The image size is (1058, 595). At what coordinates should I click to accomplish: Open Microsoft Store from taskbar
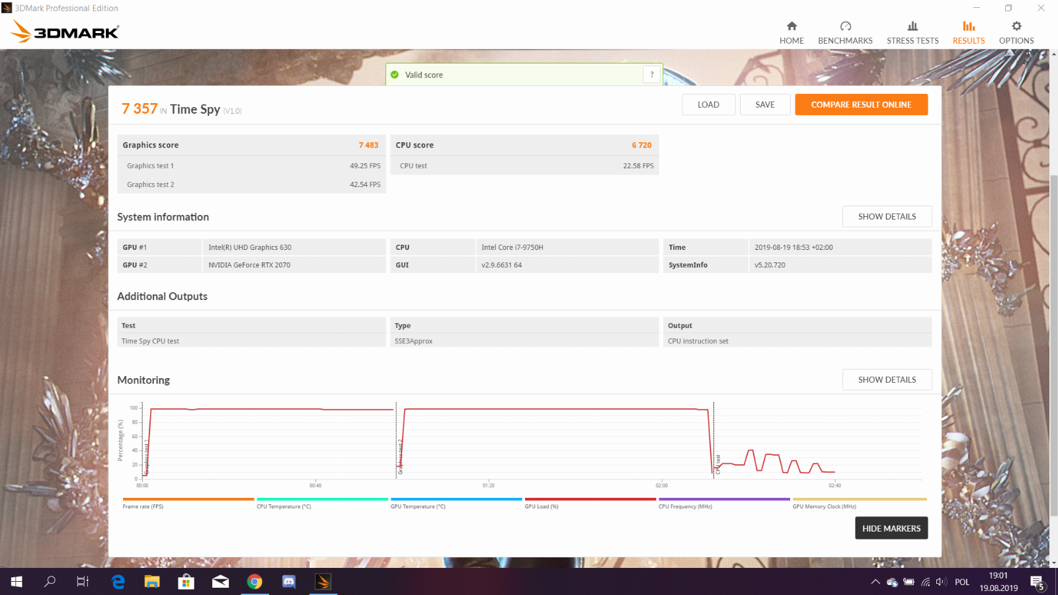pyautogui.click(x=186, y=582)
